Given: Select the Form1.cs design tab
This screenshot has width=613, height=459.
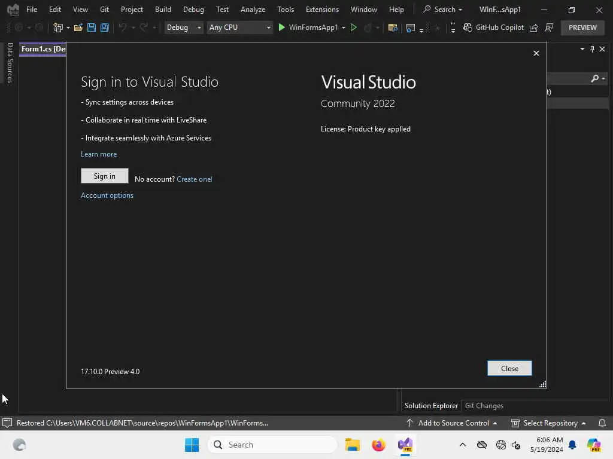Looking at the screenshot, I should pos(43,49).
